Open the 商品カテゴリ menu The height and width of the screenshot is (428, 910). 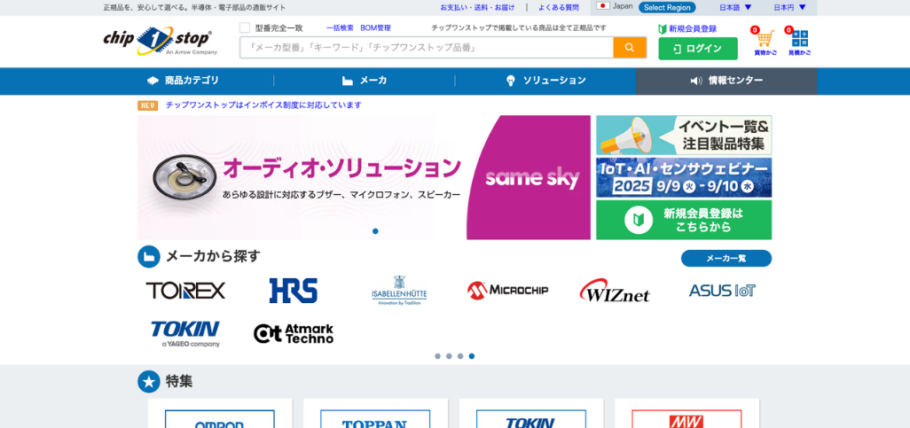coord(183,81)
